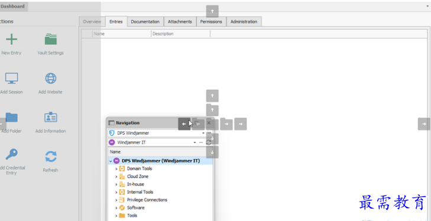Screen dimensions: 431x221
Task: Click the ellipsis button beside Windjammer IT
Action: (x=201, y=142)
